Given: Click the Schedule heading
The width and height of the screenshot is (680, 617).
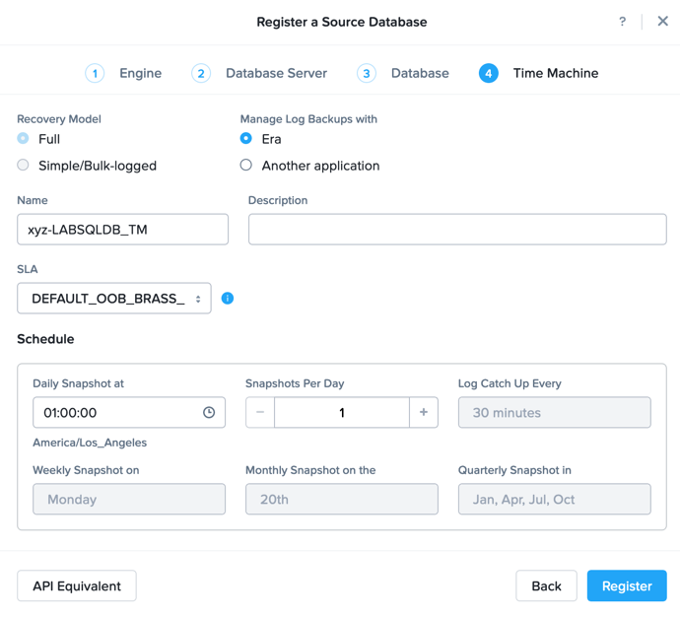Looking at the screenshot, I should click(x=45, y=339).
